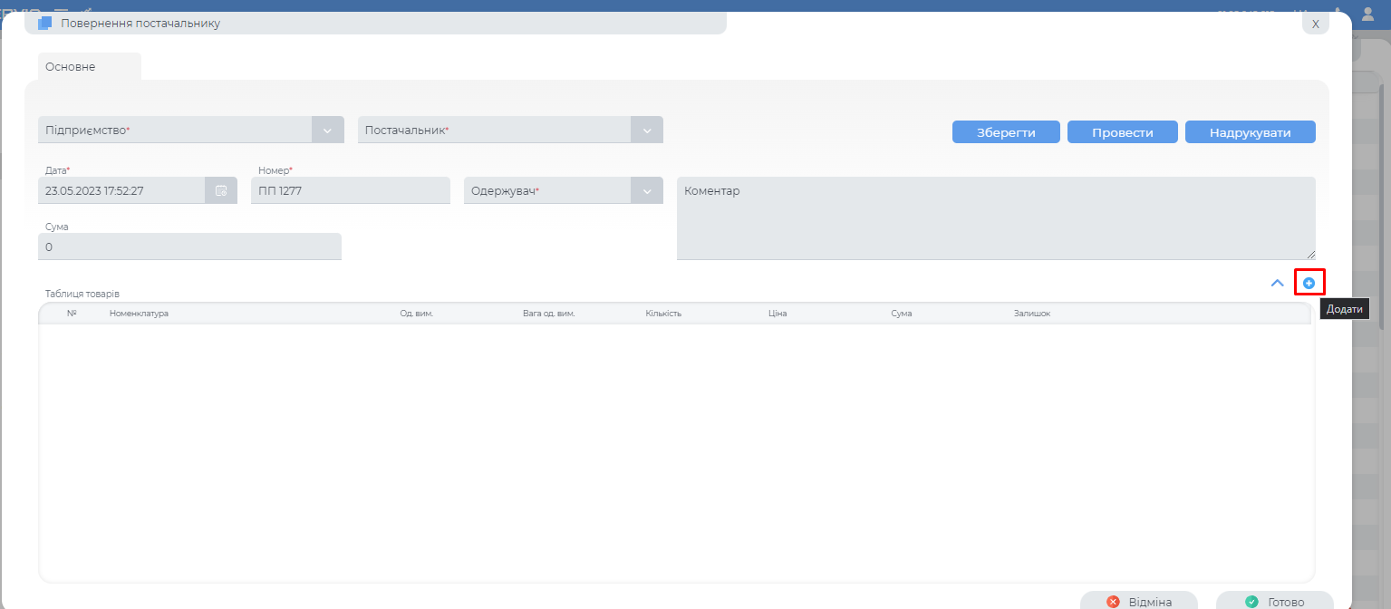Switch to the Основне tab
Viewport: 1391px width, 609px height.
pyautogui.click(x=71, y=67)
